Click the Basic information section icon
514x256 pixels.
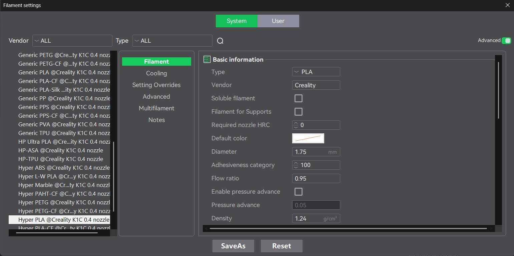click(x=207, y=59)
